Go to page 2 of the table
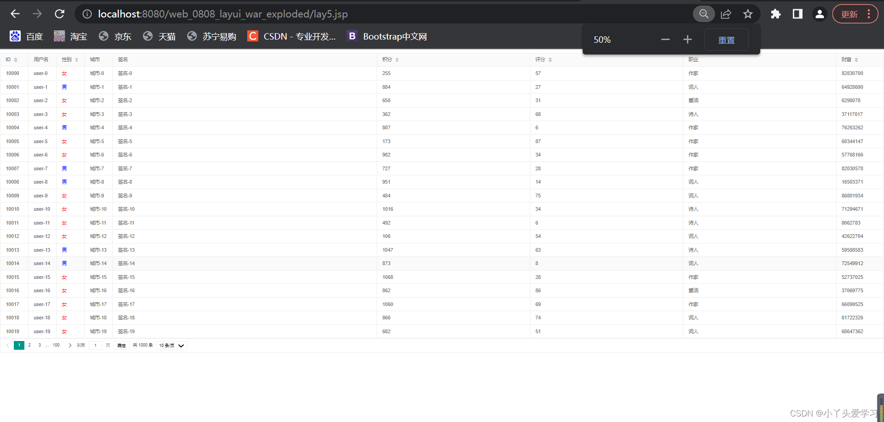 tap(29, 345)
